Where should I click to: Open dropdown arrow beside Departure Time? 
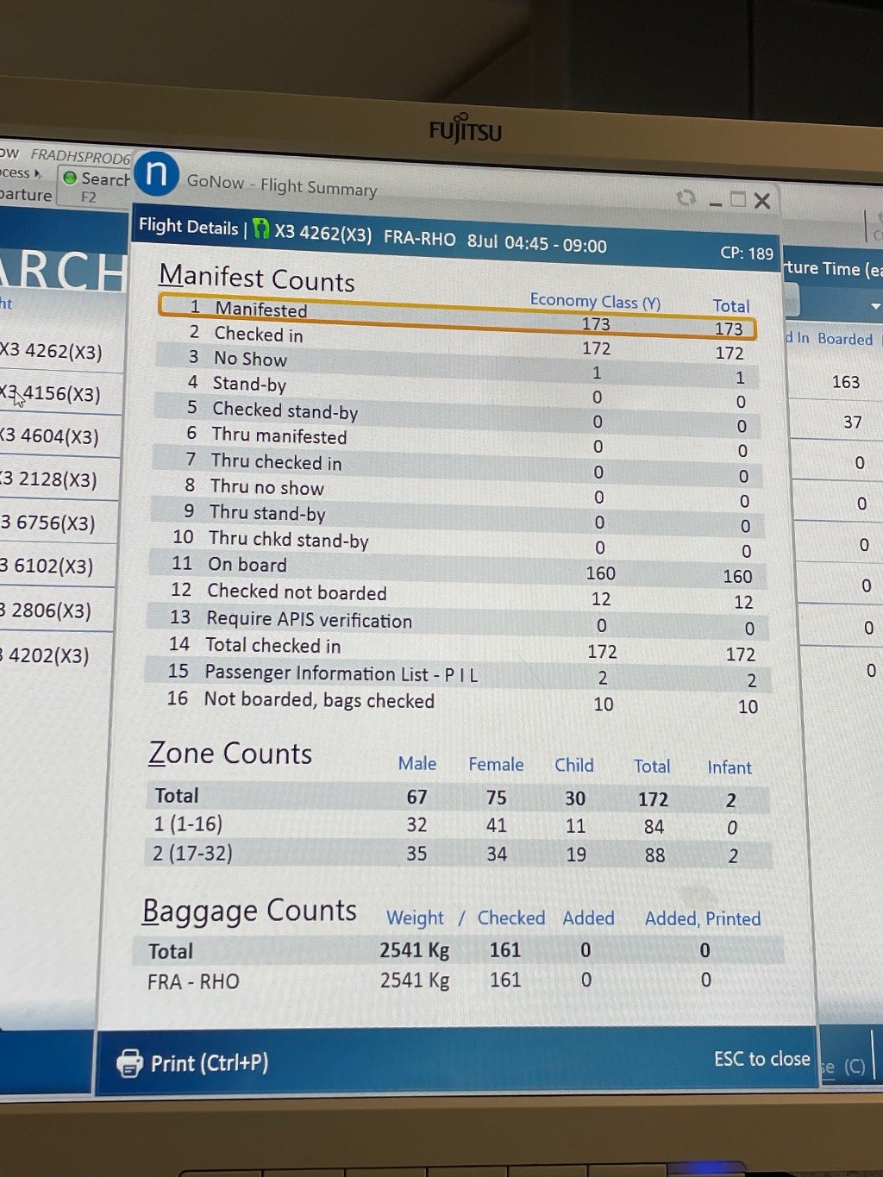tap(875, 306)
